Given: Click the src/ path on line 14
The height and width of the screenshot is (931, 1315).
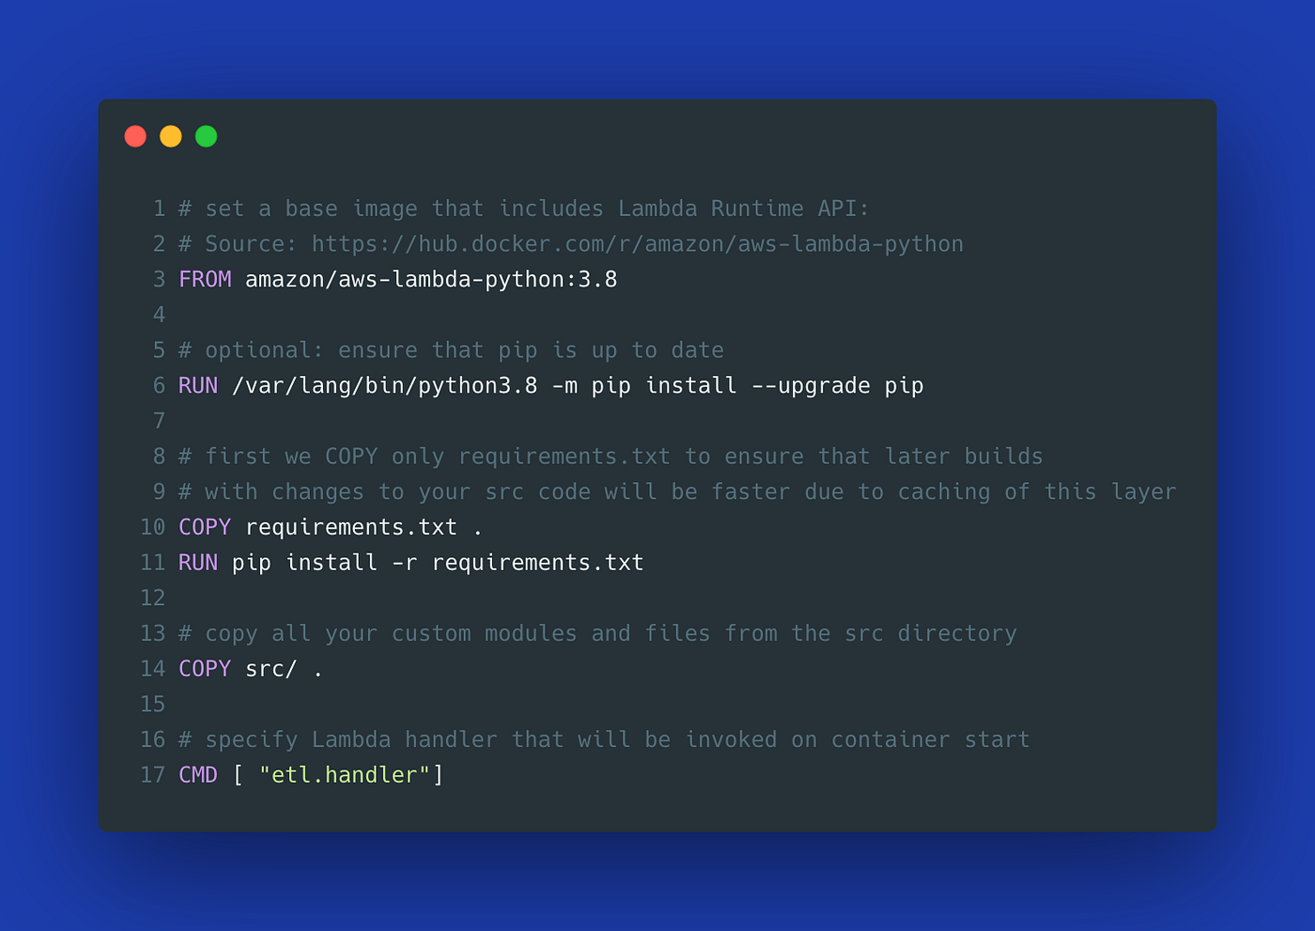Looking at the screenshot, I should click(x=271, y=668).
